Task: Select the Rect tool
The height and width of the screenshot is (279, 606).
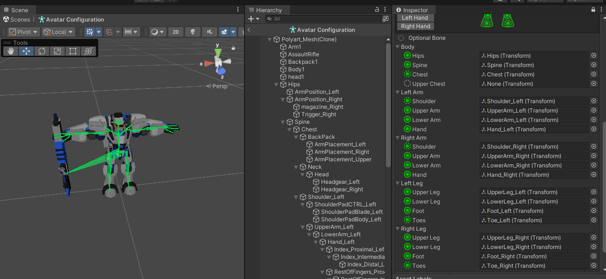Action: click(73, 51)
